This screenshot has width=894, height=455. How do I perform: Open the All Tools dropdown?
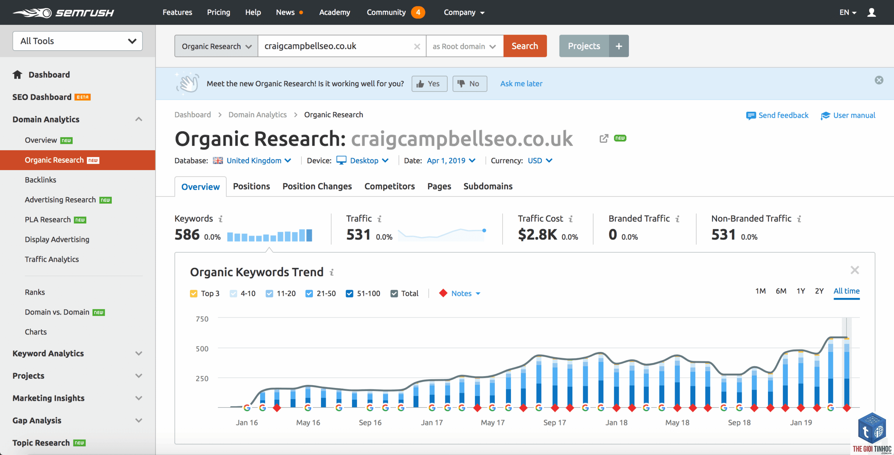pos(78,41)
